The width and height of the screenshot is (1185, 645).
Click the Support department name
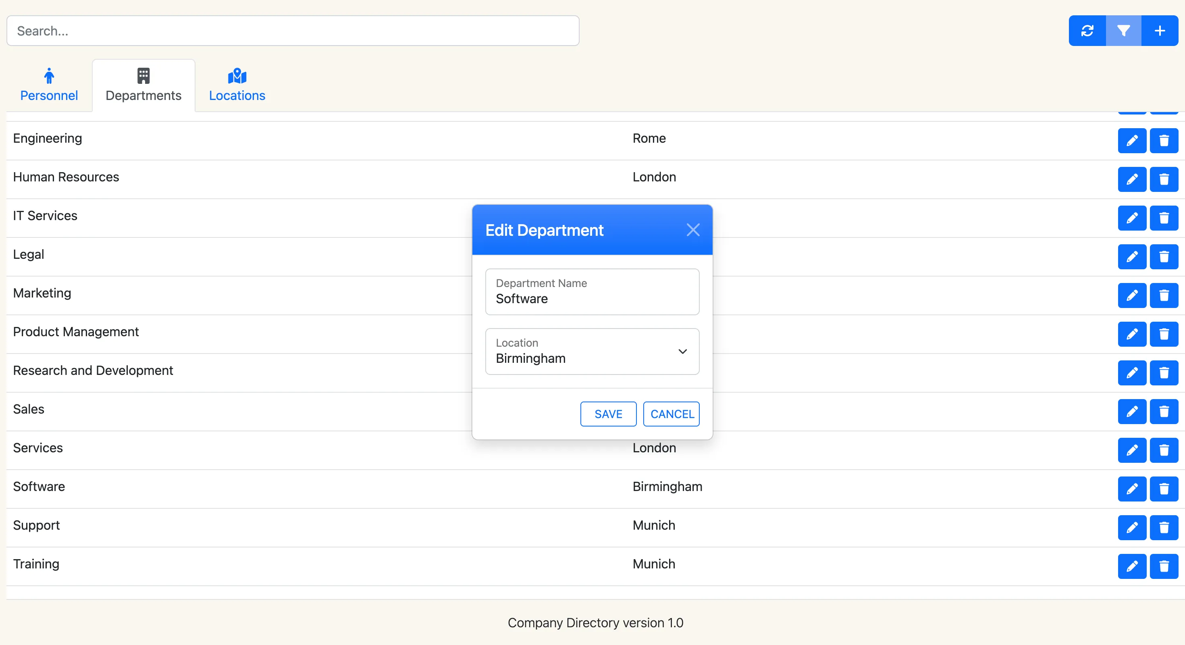(36, 525)
